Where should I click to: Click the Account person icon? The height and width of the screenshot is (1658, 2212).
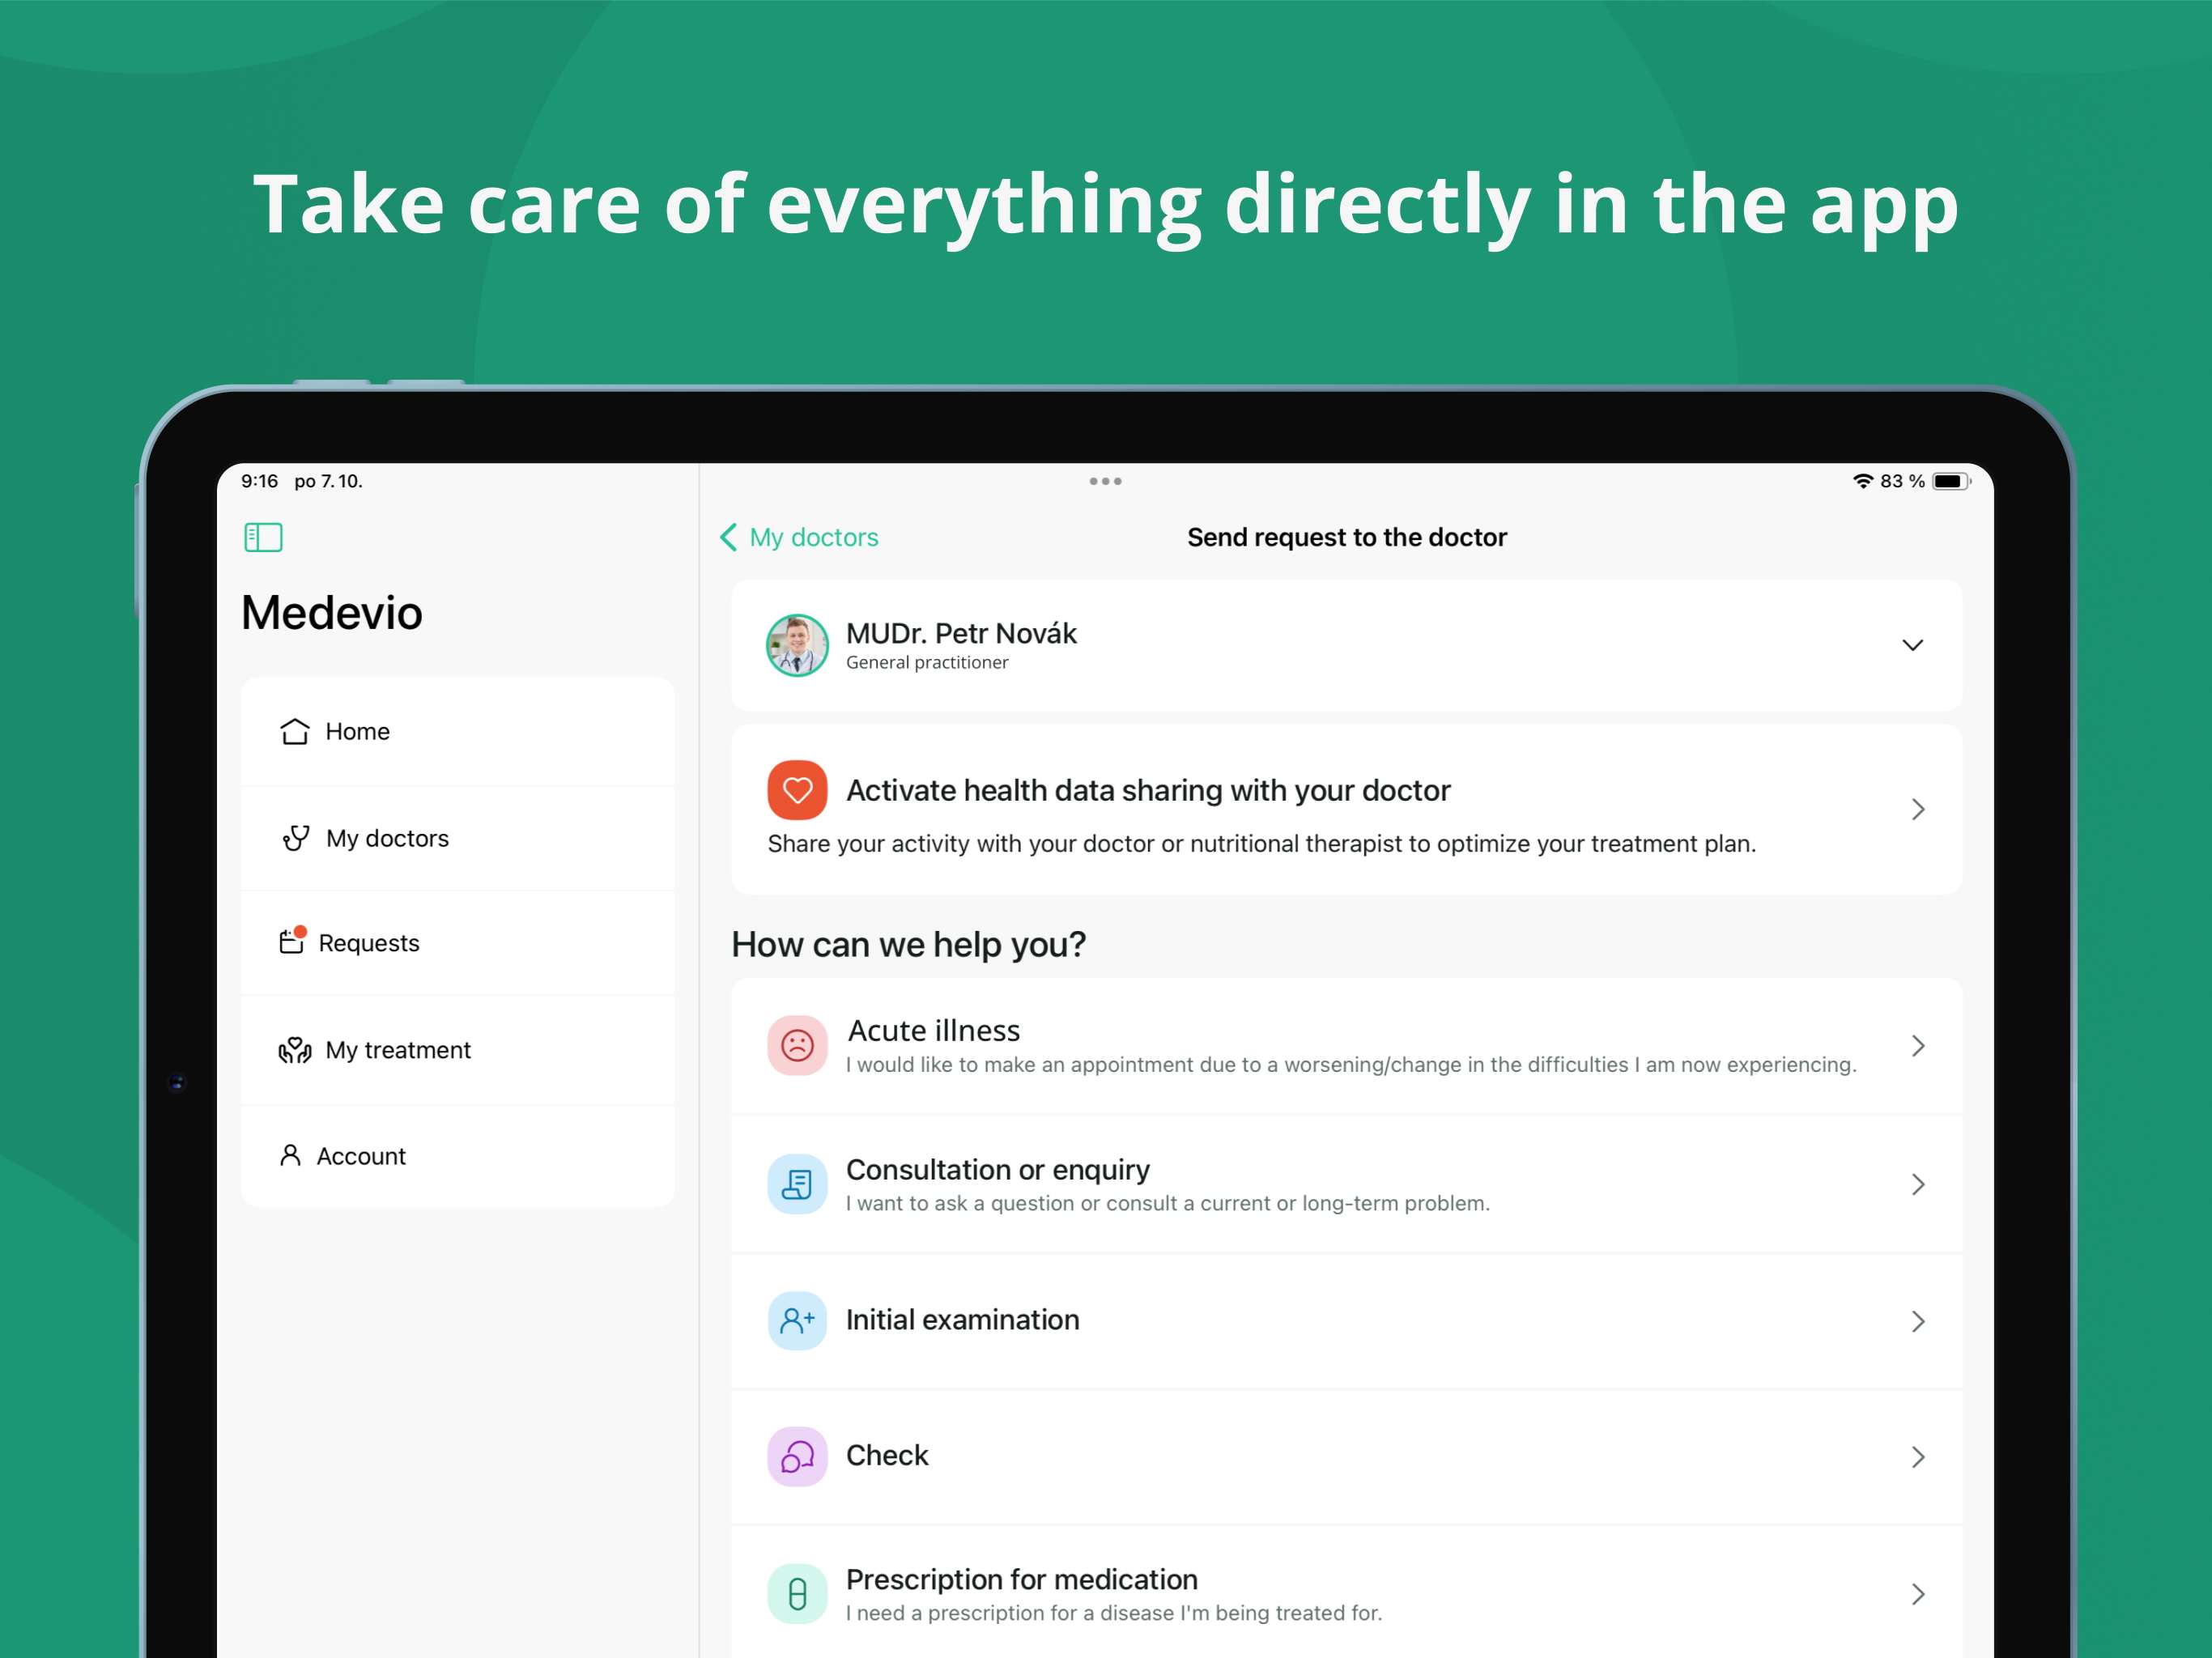[x=290, y=1156]
